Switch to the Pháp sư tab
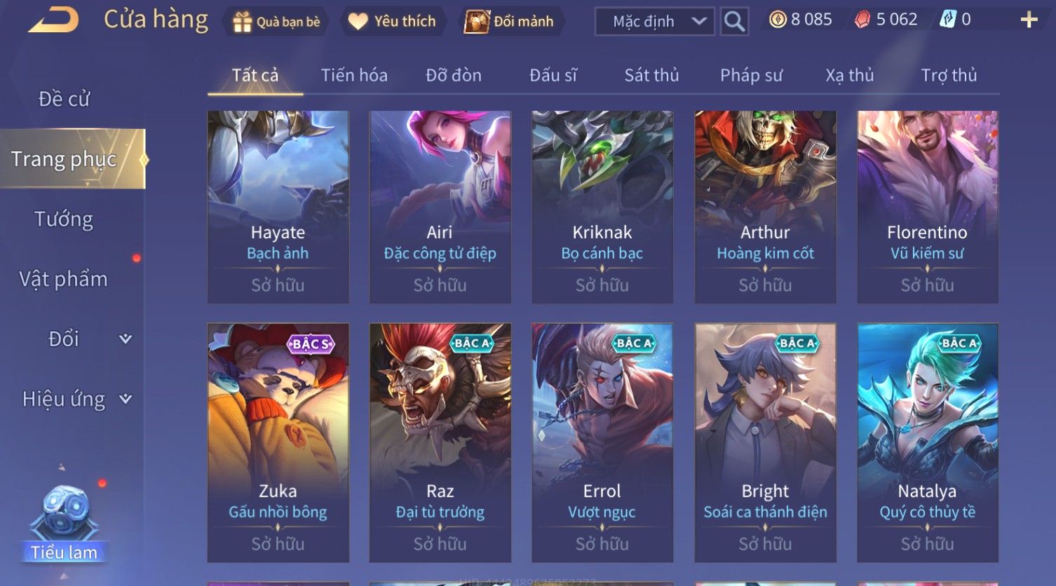 click(751, 75)
